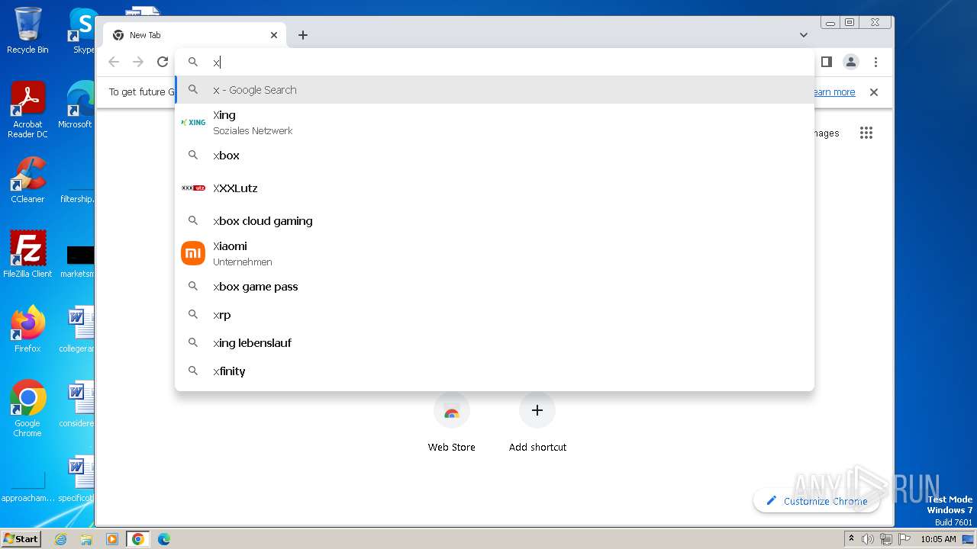Open a new tab with the plus button

pyautogui.click(x=303, y=35)
